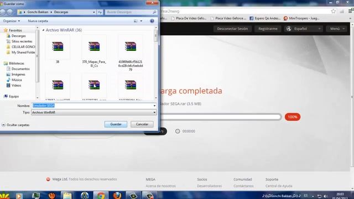This screenshot has height=199, width=354.
Task: Click the Mega logo in footer
Action: (48, 179)
